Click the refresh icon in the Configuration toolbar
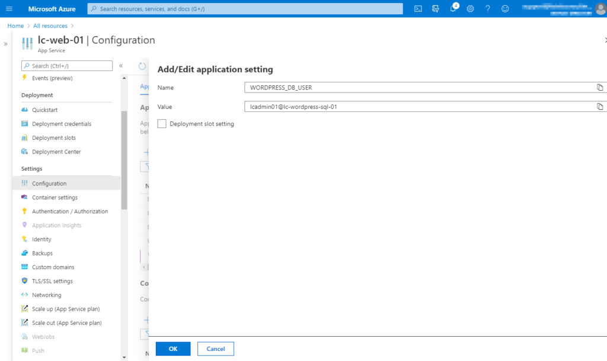 [142, 66]
